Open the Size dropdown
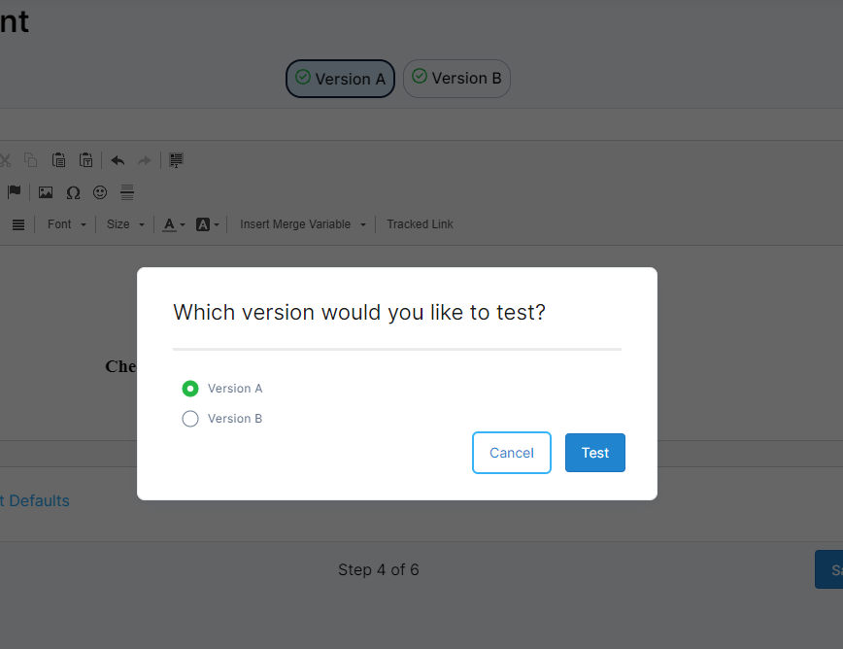Image resolution: width=843 pixels, height=649 pixels. (125, 224)
